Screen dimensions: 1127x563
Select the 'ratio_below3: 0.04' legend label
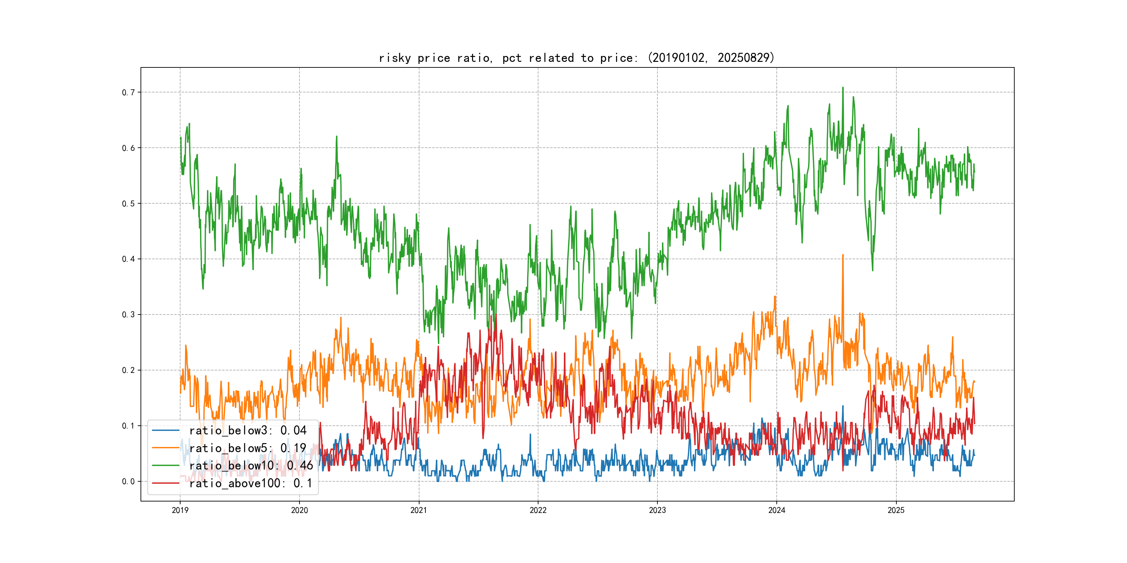tap(248, 431)
